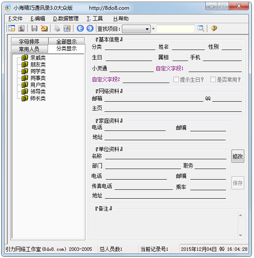Select the 用户类 tree label
This screenshot has height=258, width=254.
point(38,85)
